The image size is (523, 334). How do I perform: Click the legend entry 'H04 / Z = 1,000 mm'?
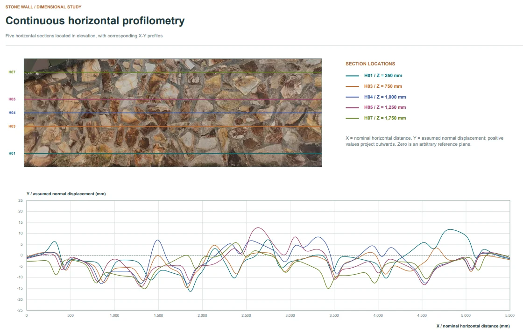point(385,97)
